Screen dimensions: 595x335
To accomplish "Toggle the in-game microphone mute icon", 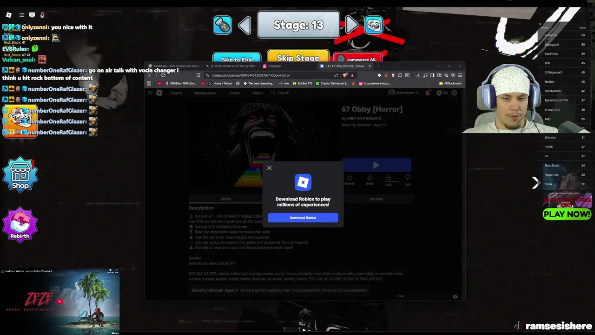I will pos(42,15).
